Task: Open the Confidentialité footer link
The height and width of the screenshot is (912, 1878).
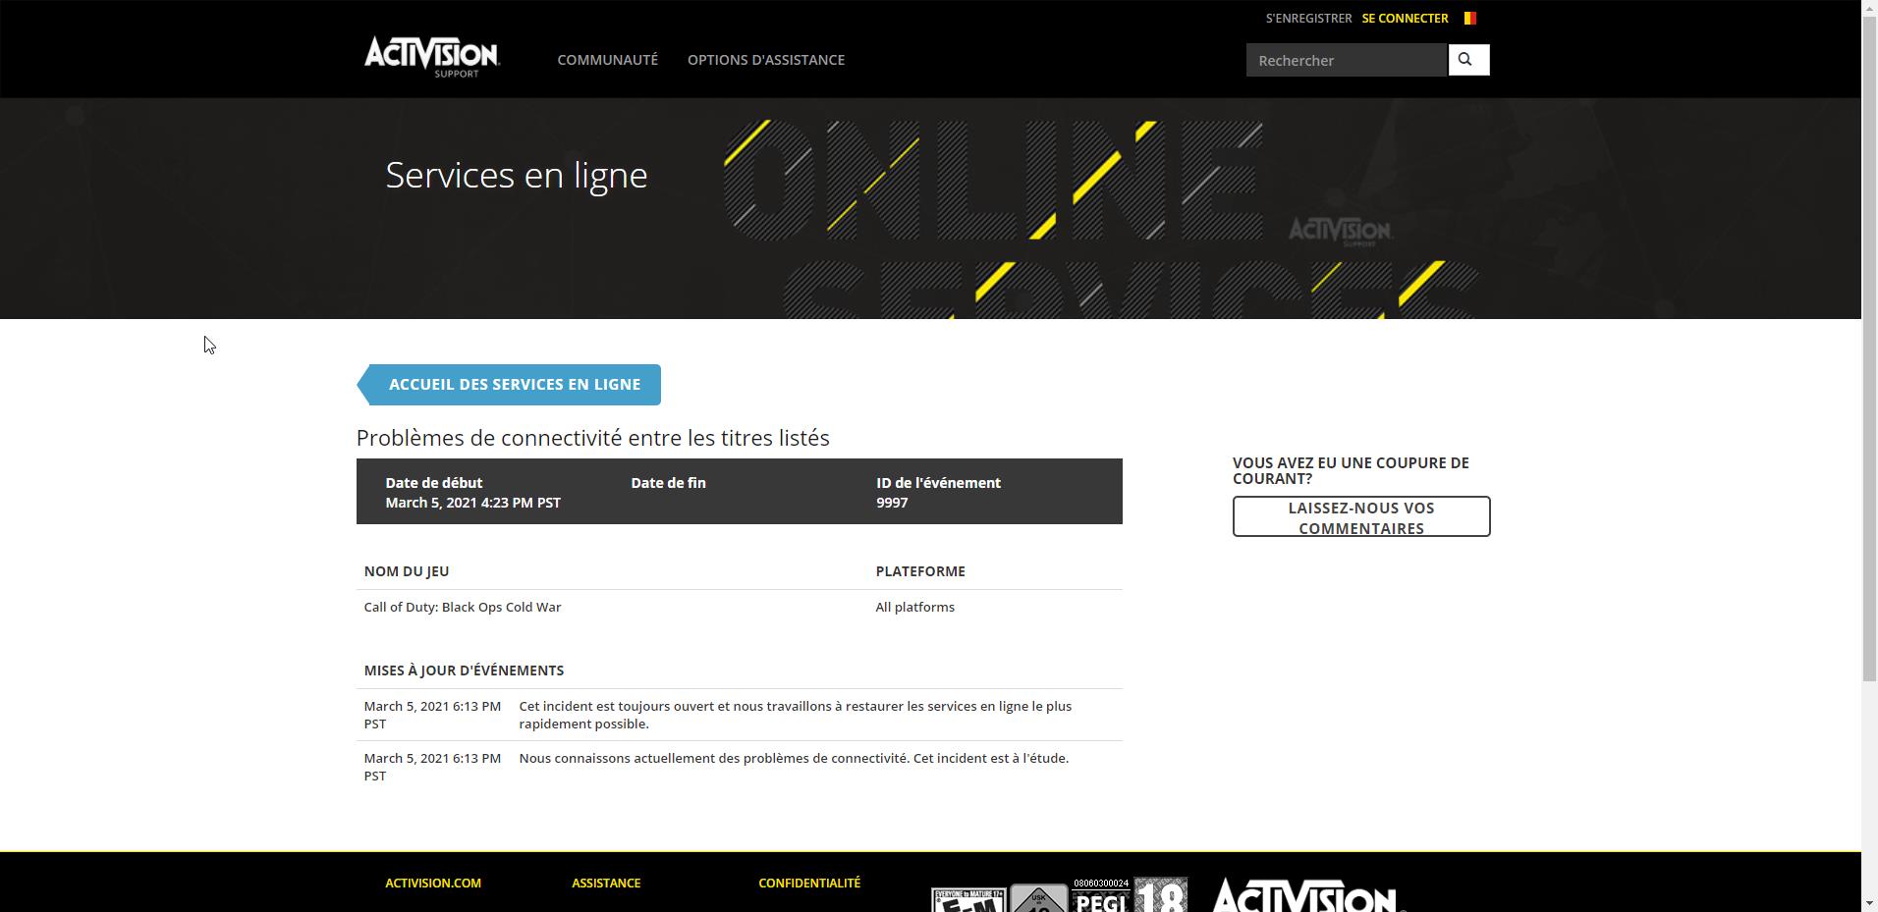Action: (808, 883)
